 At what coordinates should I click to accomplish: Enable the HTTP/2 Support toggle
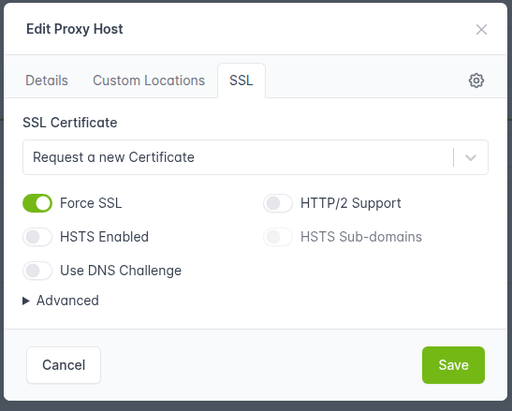pos(278,203)
